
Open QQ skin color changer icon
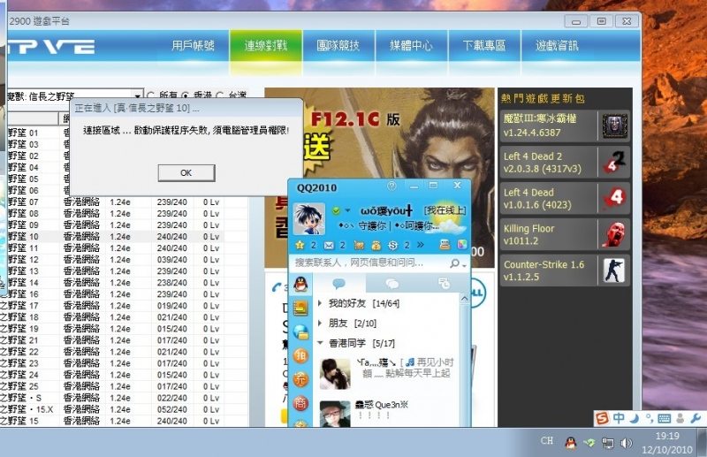(x=462, y=245)
